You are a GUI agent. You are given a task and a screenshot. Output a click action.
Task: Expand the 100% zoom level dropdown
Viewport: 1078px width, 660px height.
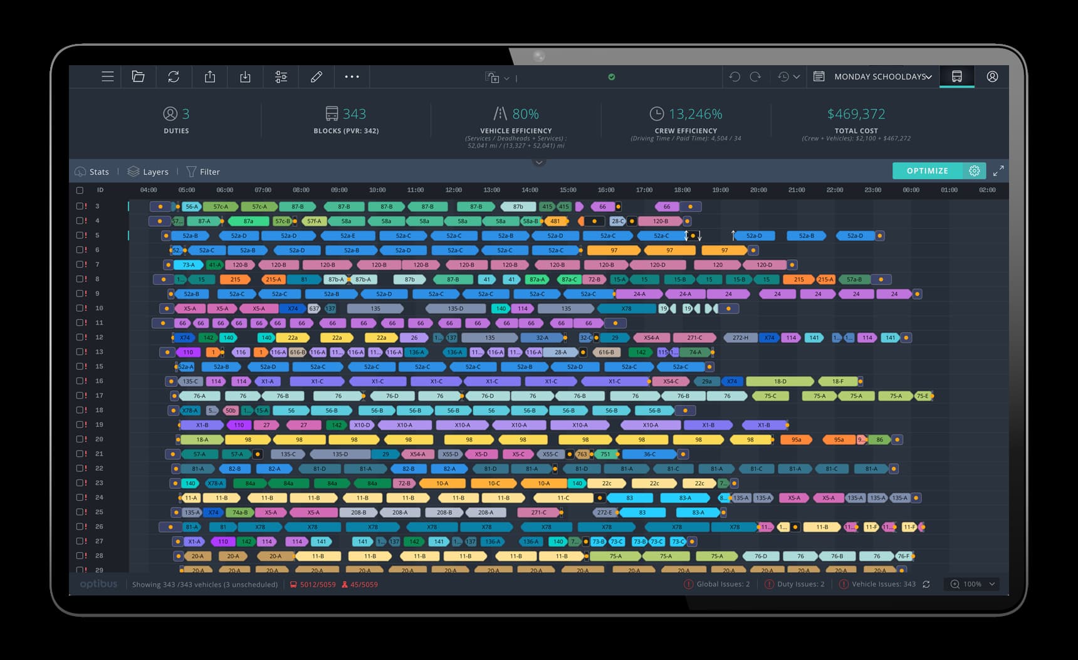pos(973,584)
